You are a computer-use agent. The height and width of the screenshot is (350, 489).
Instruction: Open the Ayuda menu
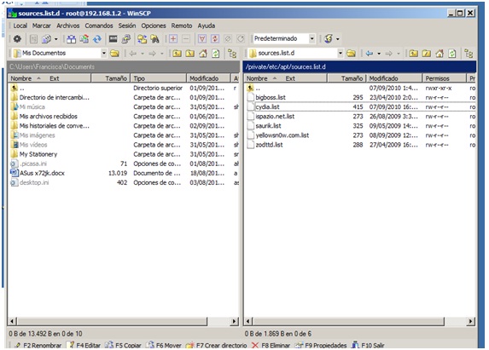coord(207,26)
